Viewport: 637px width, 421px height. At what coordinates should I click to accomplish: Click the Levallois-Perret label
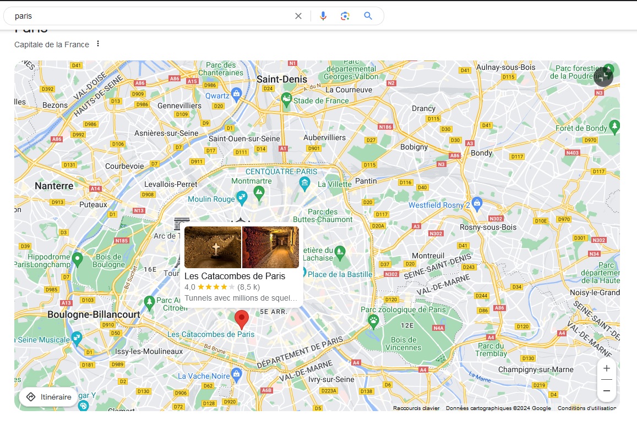click(x=171, y=184)
